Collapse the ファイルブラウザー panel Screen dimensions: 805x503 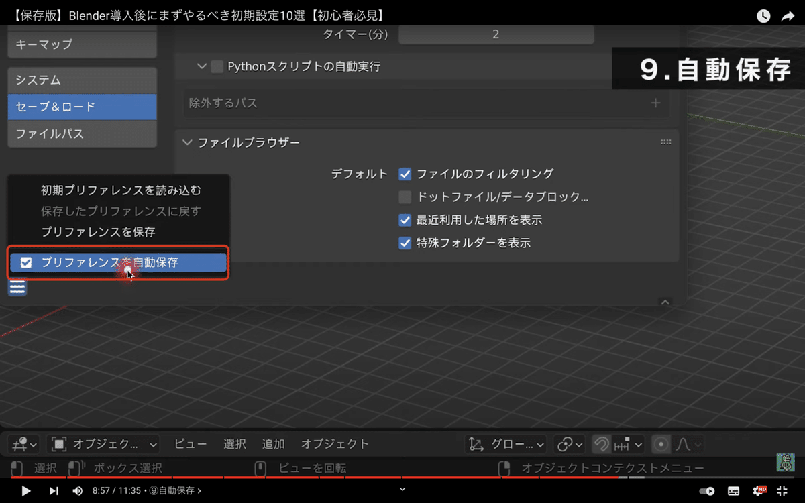tap(187, 142)
